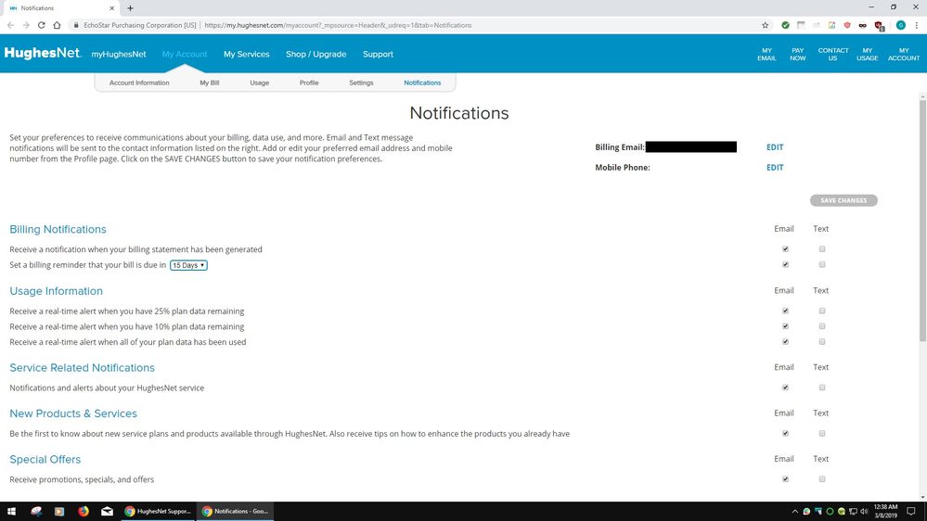Switch to the My Bill tab
The image size is (927, 521).
click(x=209, y=83)
